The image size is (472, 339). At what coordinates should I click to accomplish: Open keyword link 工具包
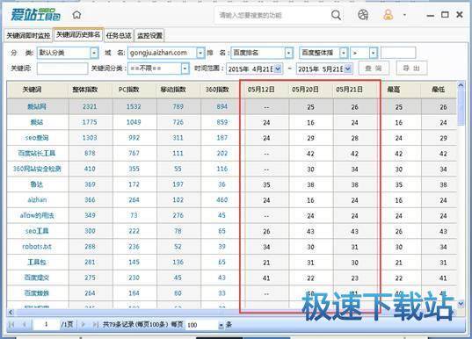tap(37, 263)
